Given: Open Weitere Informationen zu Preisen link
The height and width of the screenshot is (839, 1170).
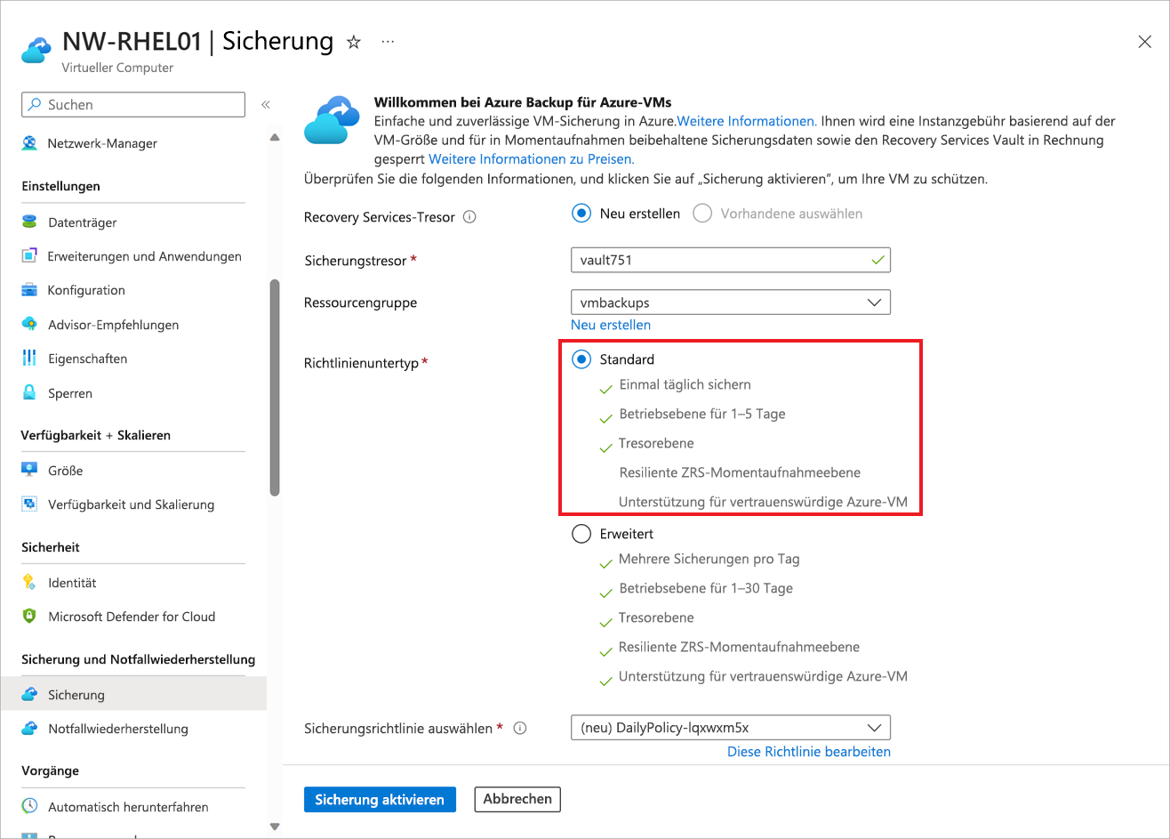Looking at the screenshot, I should [532, 159].
